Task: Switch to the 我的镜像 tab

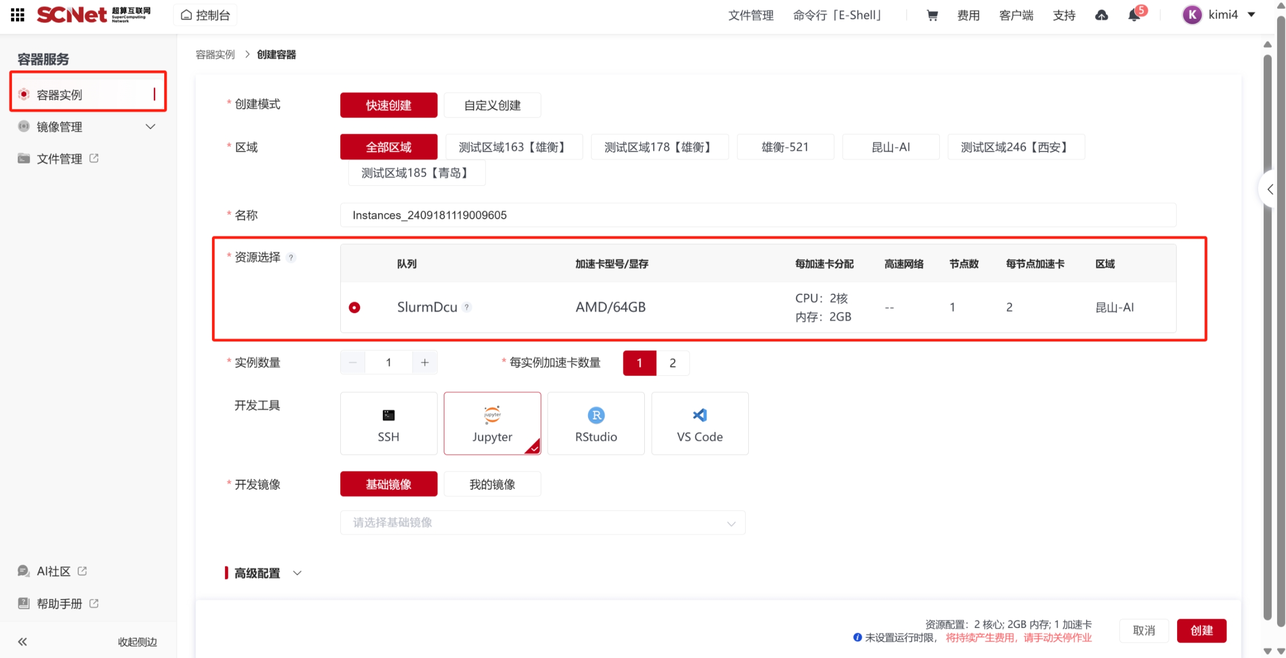Action: point(492,484)
